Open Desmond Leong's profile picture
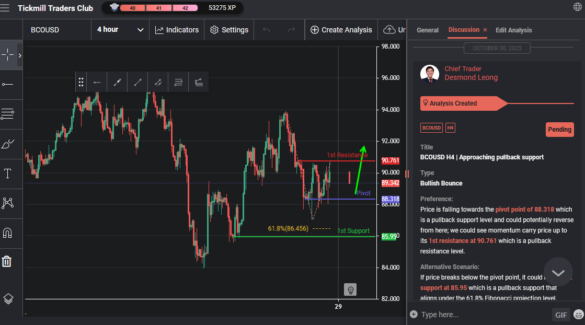This screenshot has width=585, height=325. click(x=429, y=74)
